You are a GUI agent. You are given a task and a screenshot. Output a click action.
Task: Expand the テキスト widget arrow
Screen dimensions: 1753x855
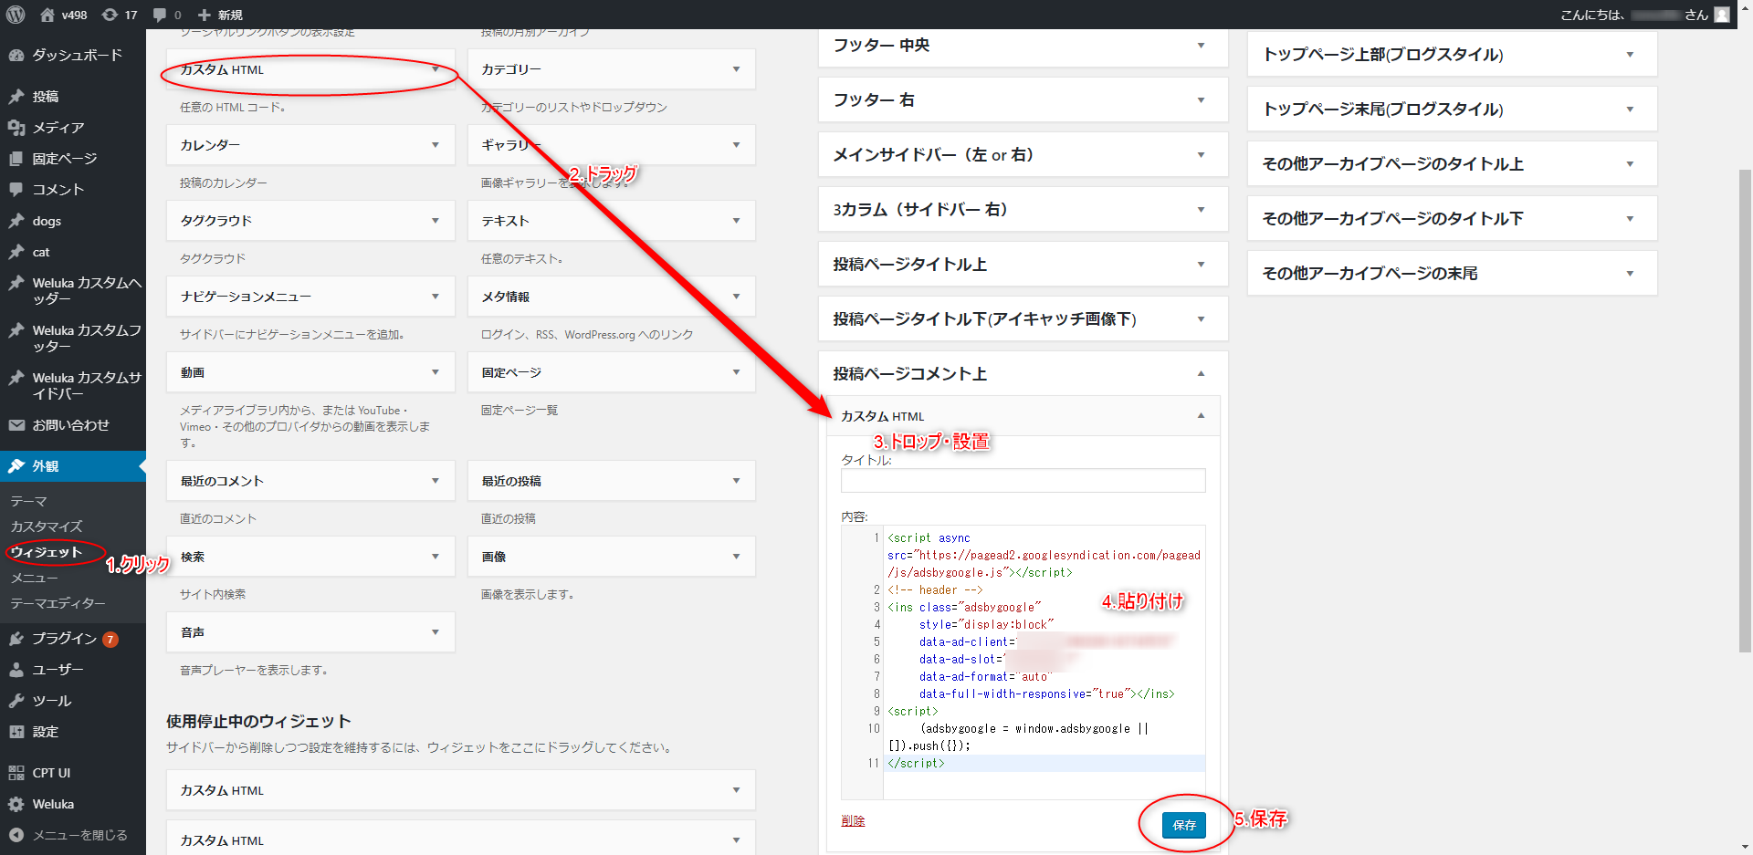(x=737, y=221)
